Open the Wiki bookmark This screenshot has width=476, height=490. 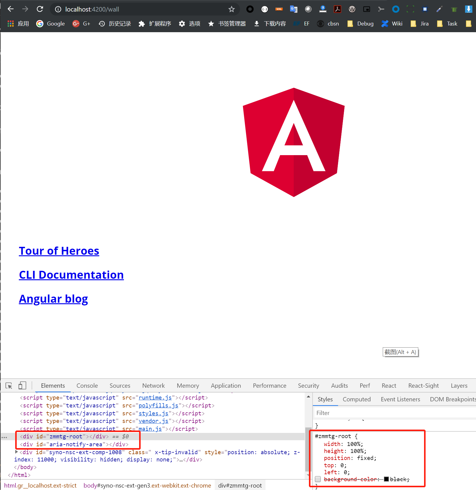click(392, 24)
